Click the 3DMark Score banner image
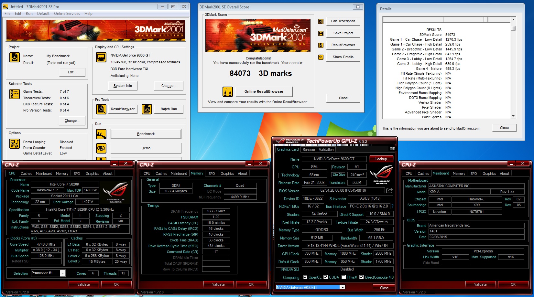Screen dimensions: 534x297 258,35
